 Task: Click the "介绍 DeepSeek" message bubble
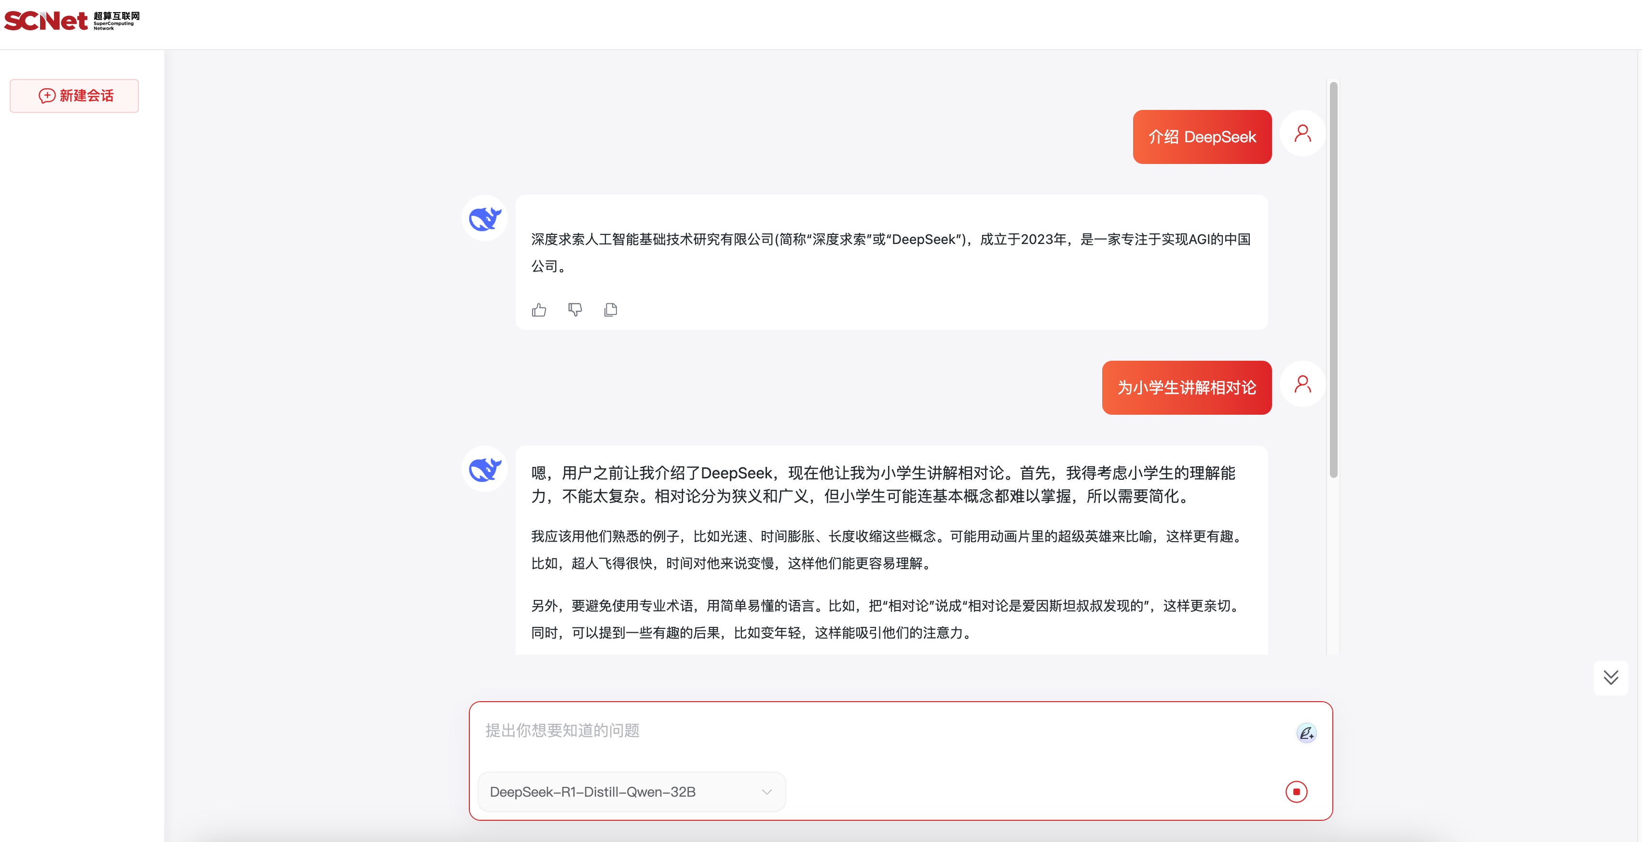click(x=1202, y=137)
